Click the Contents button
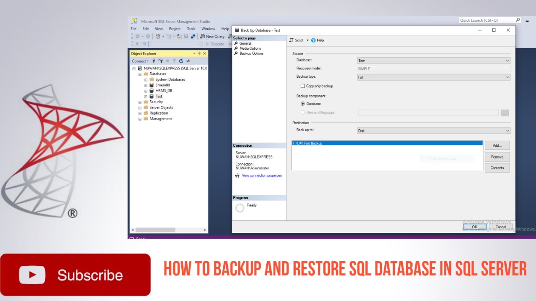The image size is (536, 301). tap(497, 168)
